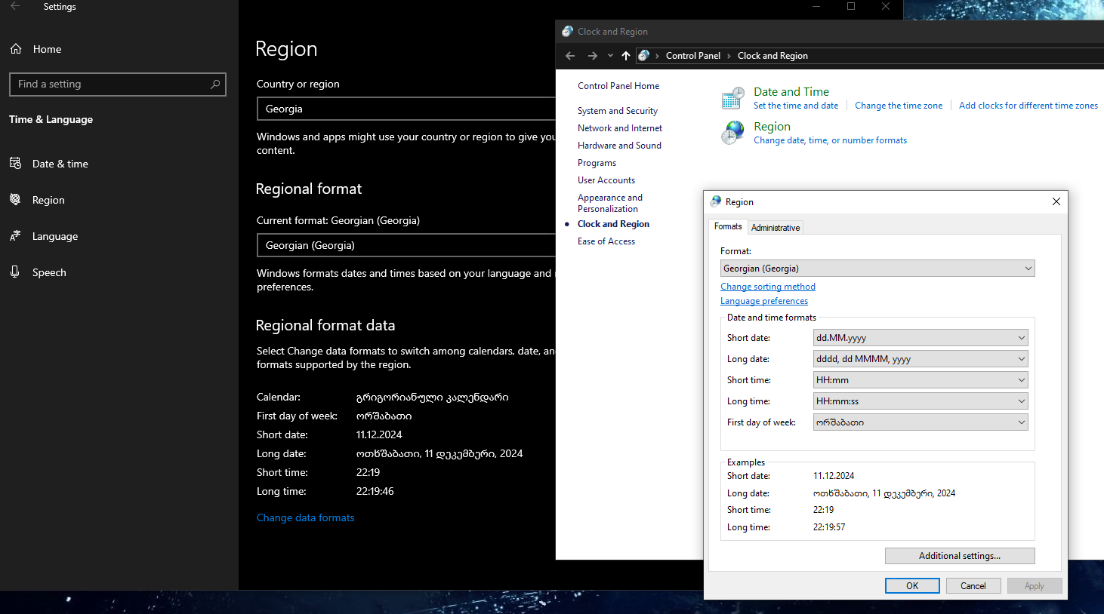
Task: Click the Home icon in Settings sidebar
Action: (x=16, y=49)
